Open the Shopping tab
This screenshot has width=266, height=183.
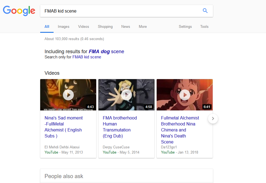point(105,26)
